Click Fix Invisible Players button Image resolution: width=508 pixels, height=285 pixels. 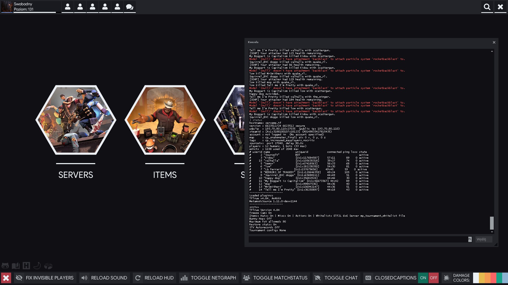pyautogui.click(x=45, y=278)
